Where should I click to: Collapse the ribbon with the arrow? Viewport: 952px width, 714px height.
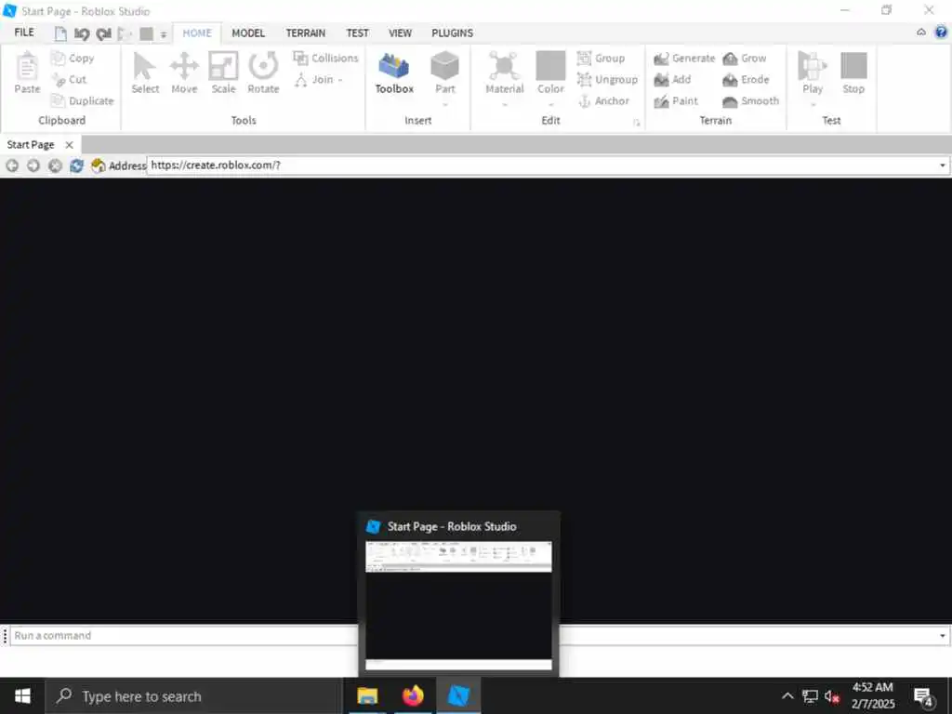(x=921, y=33)
